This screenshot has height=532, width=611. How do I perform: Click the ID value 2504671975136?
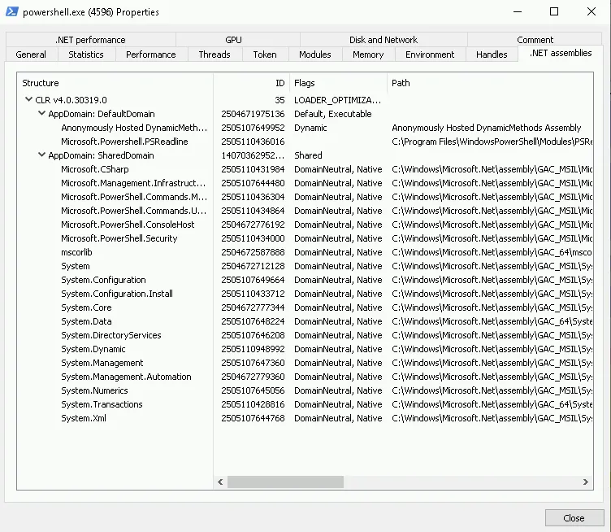click(x=253, y=114)
